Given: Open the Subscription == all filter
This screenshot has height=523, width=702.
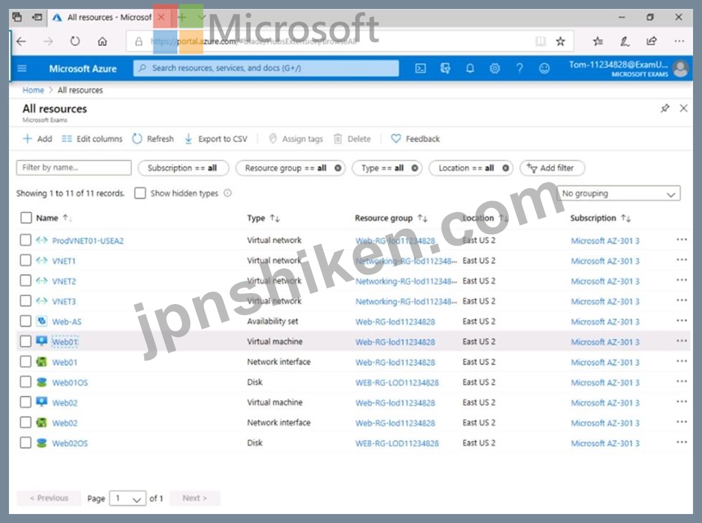Looking at the screenshot, I should pyautogui.click(x=183, y=168).
